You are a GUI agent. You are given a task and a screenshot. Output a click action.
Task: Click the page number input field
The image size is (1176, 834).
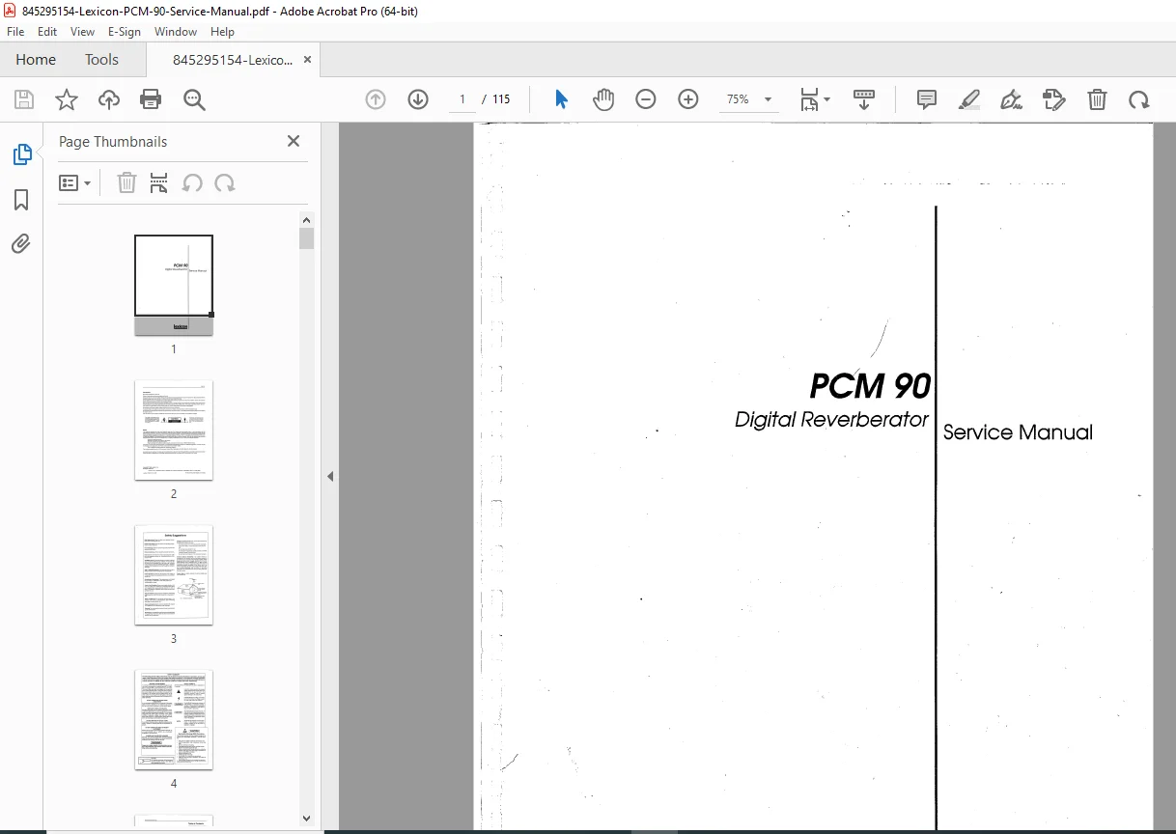pyautogui.click(x=462, y=99)
